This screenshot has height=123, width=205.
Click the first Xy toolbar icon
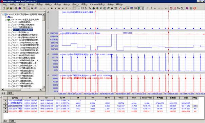tap(179, 8)
